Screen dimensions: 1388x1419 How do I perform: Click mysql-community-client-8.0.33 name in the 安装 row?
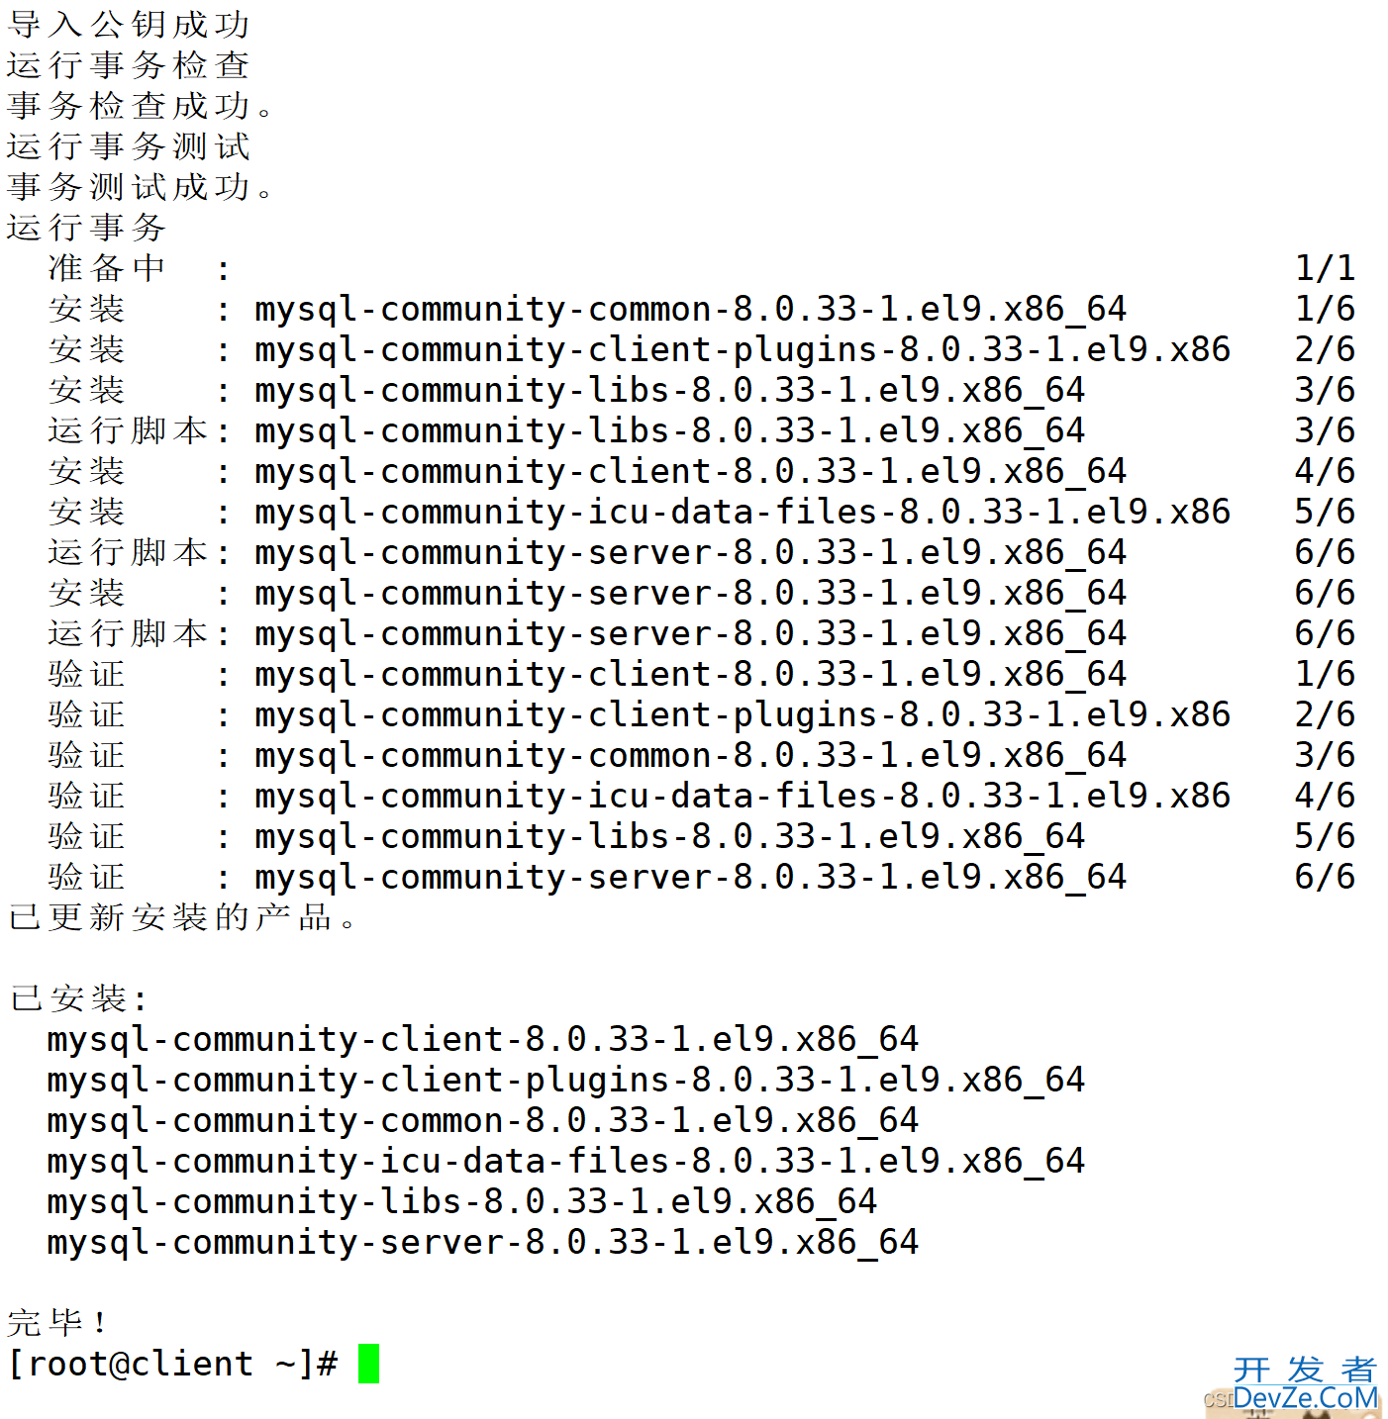(690, 471)
